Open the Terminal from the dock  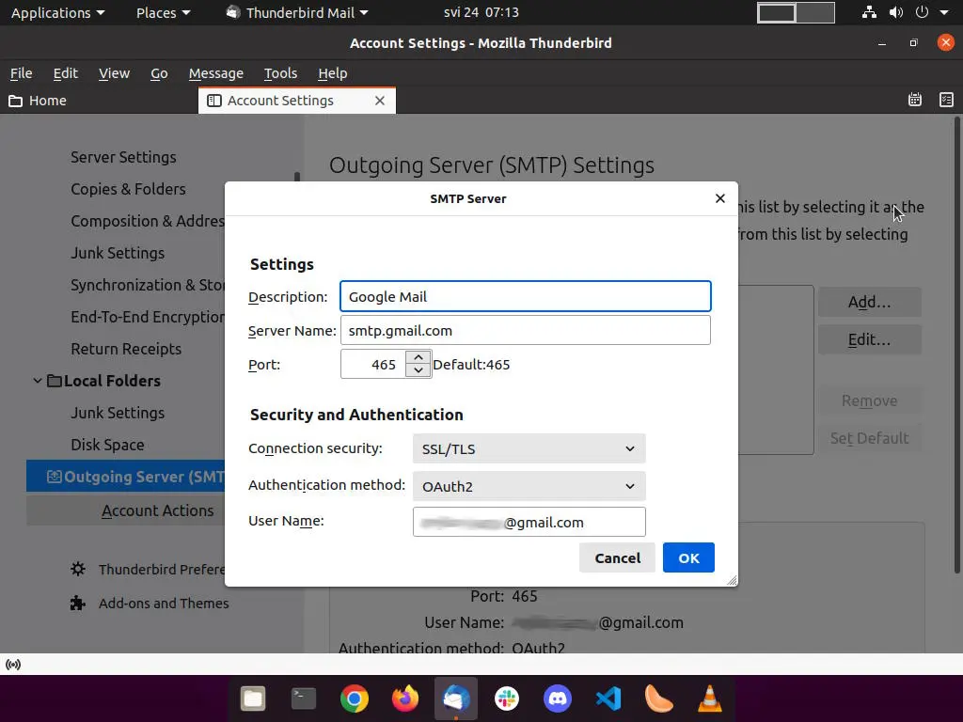pos(304,698)
